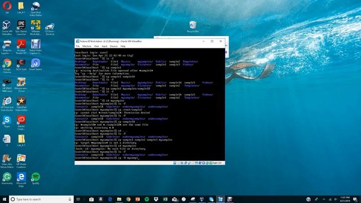This screenshot has height=203, width=361.
Task: Select the NCH Suite desktop icon
Action: pos(21,64)
